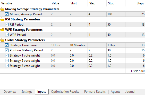Open the Settings tab

tap(27, 92)
